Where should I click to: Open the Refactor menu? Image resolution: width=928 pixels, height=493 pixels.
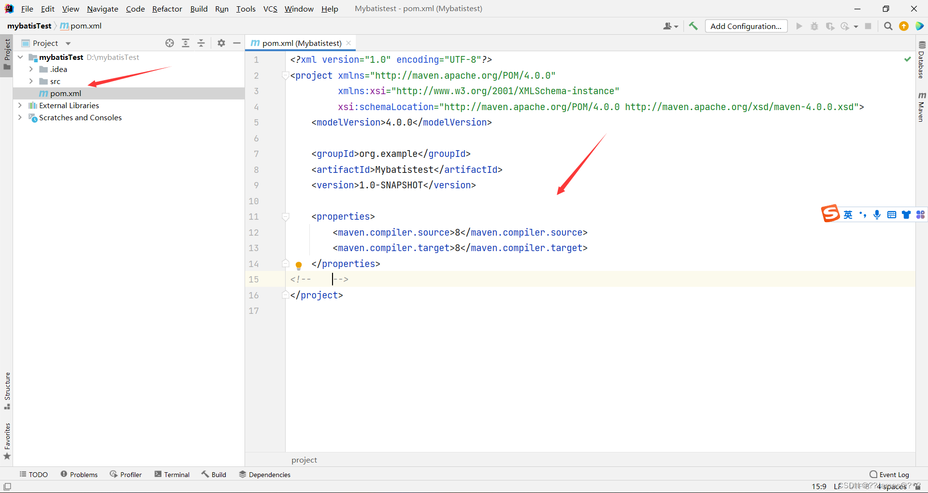coord(167,9)
